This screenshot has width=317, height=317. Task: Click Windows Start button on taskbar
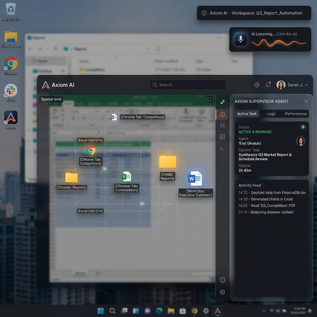click(101, 311)
